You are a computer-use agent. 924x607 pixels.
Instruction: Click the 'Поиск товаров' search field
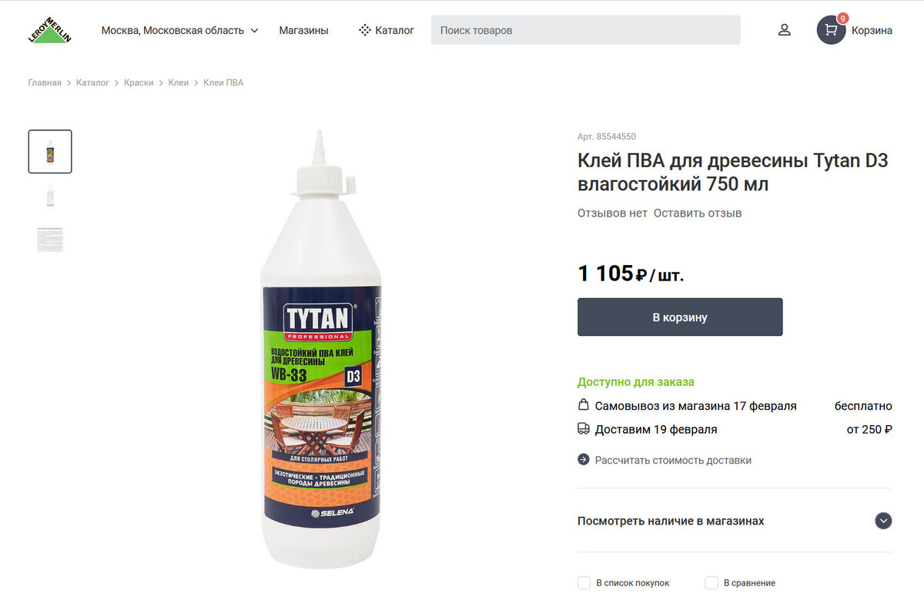586,30
